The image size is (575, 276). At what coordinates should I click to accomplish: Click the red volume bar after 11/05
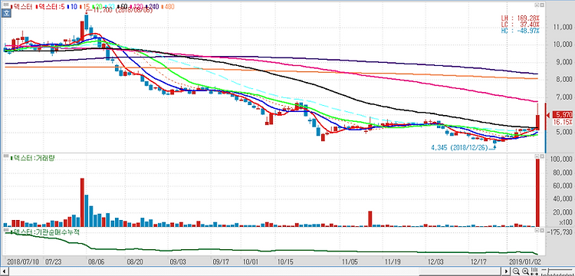[x=370, y=219]
